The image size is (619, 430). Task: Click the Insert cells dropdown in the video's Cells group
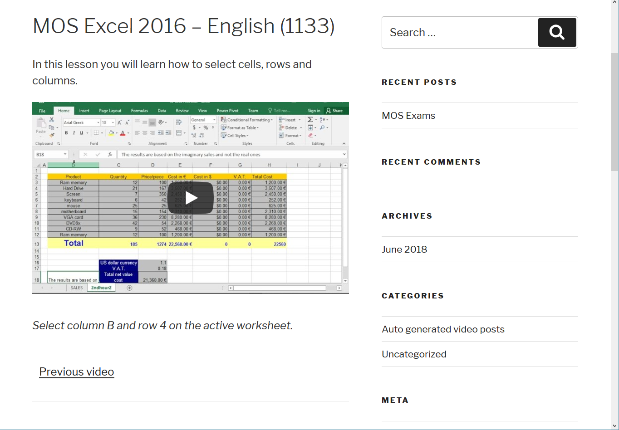point(290,120)
